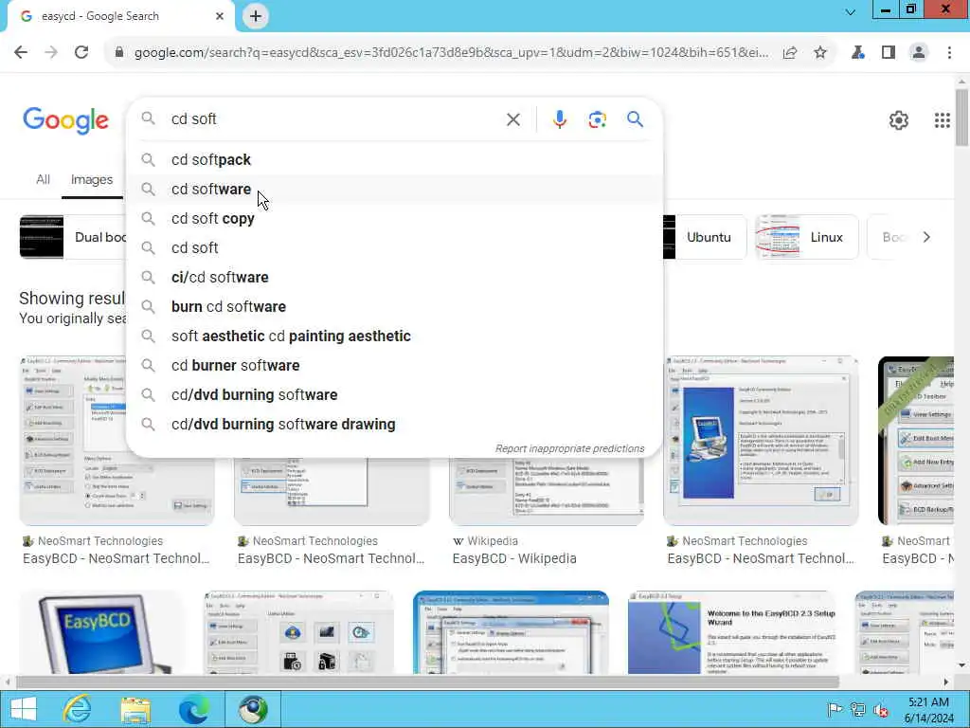The height and width of the screenshot is (728, 970).
Task: Choose suggestion 'cd softpack'
Action: click(394, 159)
